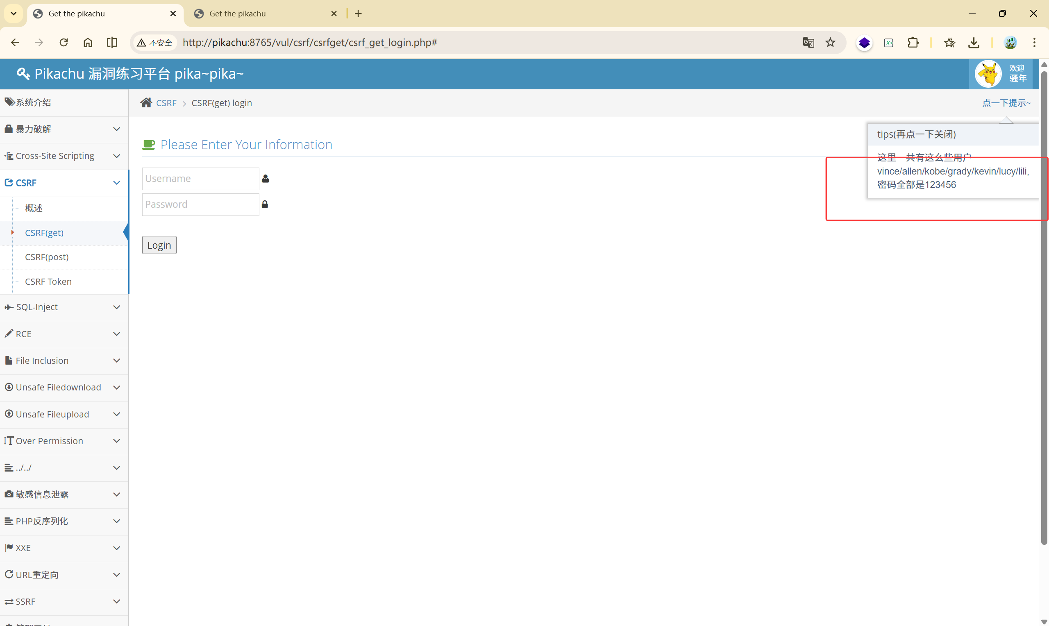The width and height of the screenshot is (1049, 626).
Task: Click the browser reload icon
Action: [64, 42]
